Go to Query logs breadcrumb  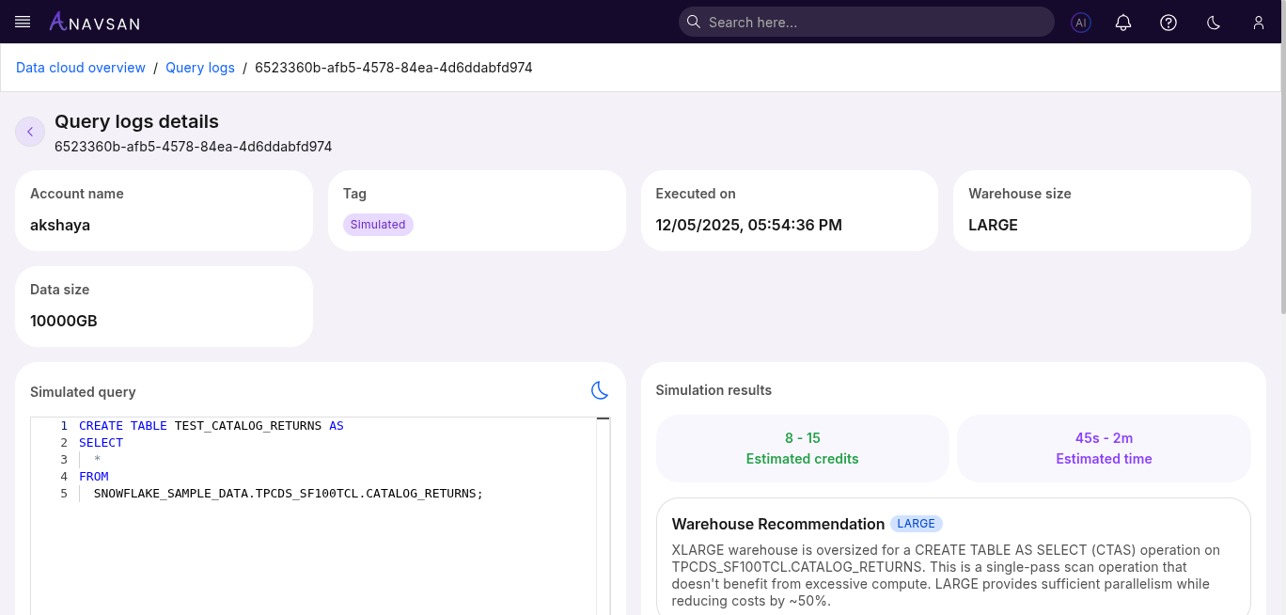pyautogui.click(x=200, y=68)
